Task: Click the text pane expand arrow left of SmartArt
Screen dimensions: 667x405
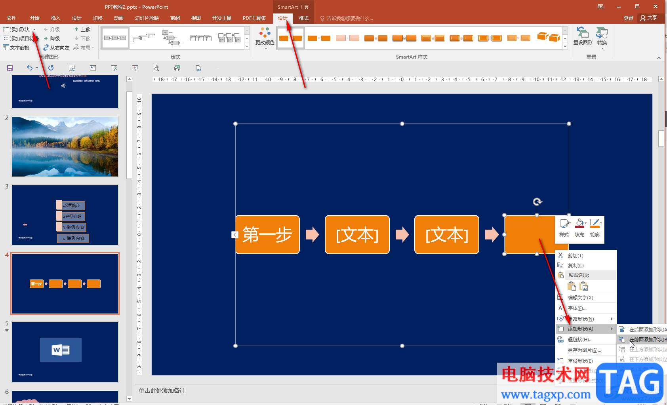Action: click(x=234, y=235)
